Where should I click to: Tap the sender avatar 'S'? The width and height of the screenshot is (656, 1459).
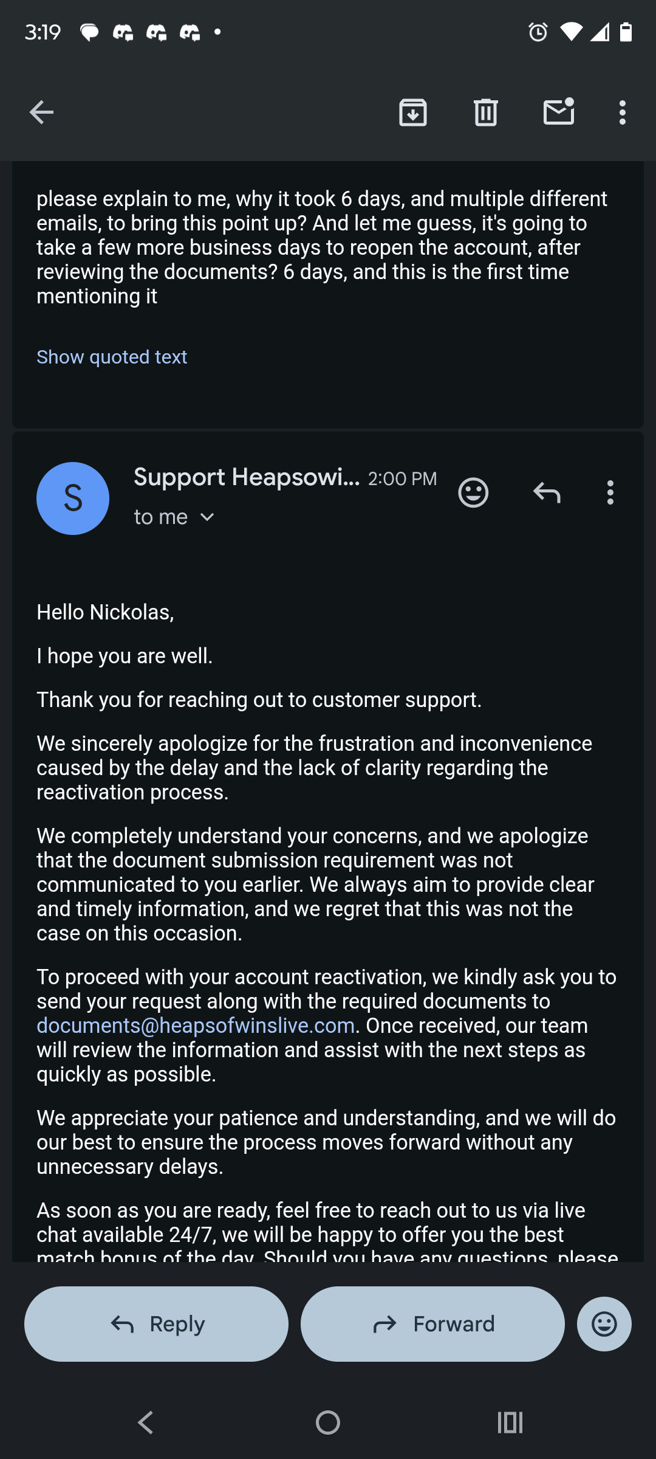73,498
